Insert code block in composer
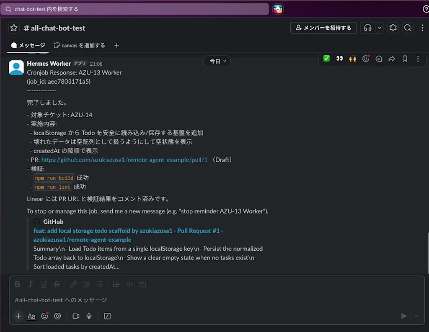The image size is (429, 332). point(142,284)
